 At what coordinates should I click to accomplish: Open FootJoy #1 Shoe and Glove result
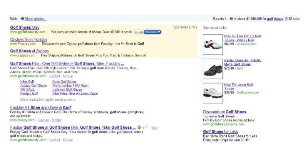click(x=40, y=108)
